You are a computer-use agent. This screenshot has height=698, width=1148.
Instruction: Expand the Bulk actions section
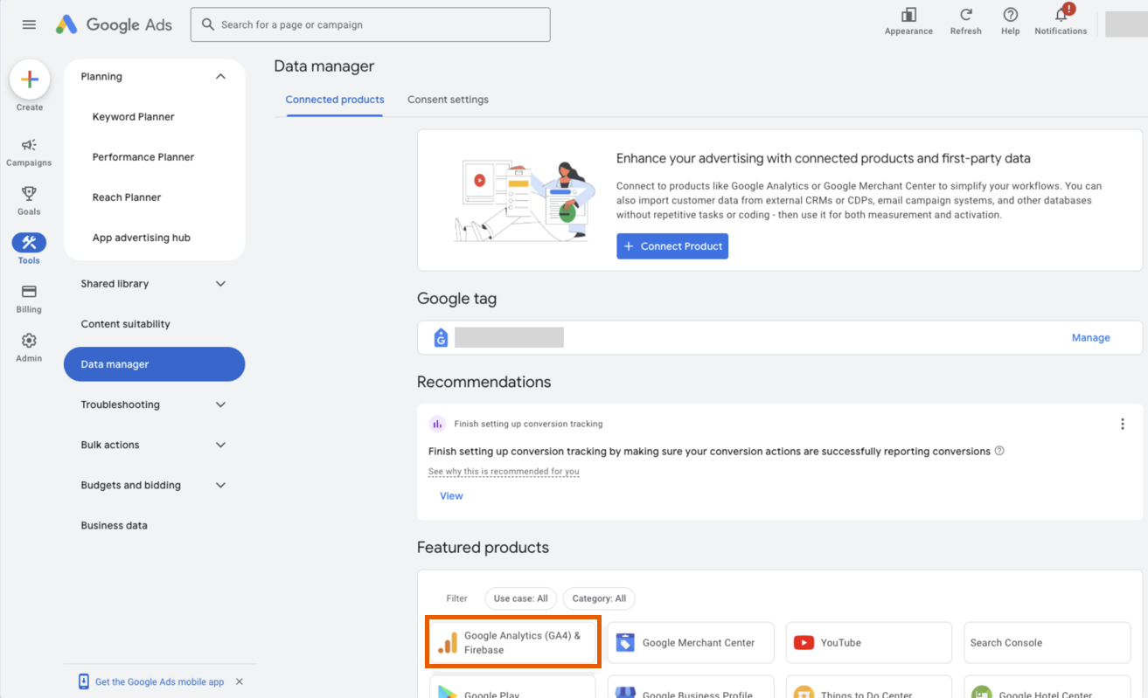tap(220, 445)
